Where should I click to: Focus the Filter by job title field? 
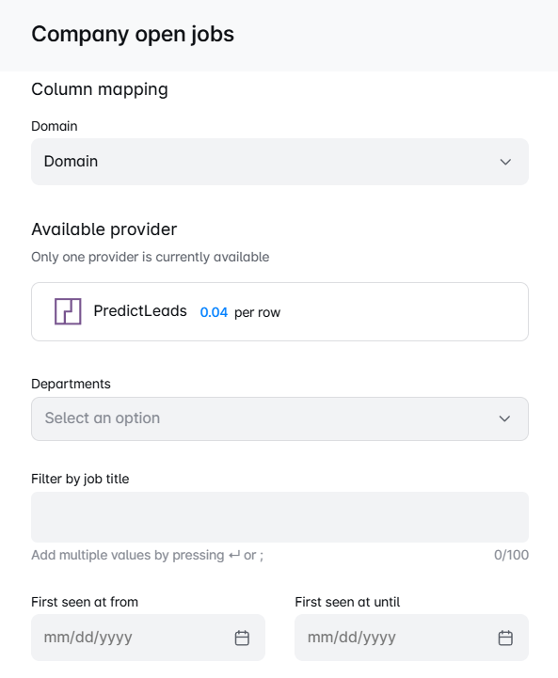click(x=279, y=517)
